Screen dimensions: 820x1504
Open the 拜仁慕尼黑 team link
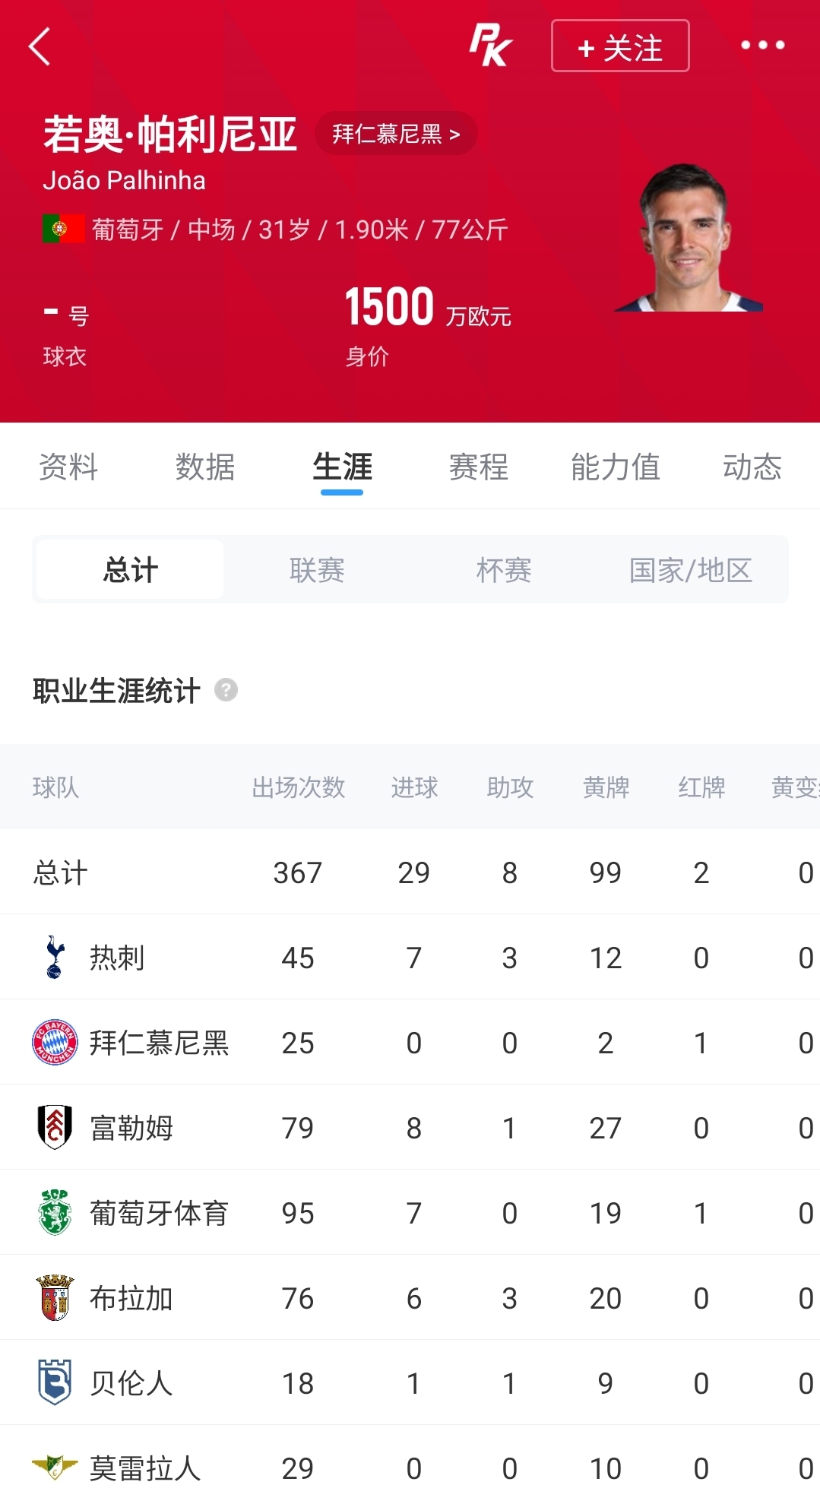[396, 134]
